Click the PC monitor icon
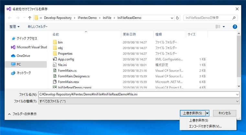The height and width of the screenshot is (135, 246). click(13, 64)
